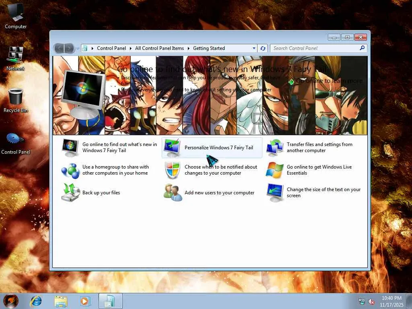The height and width of the screenshot is (309, 412).
Task: Click the forward navigation arrow
Action: point(69,48)
